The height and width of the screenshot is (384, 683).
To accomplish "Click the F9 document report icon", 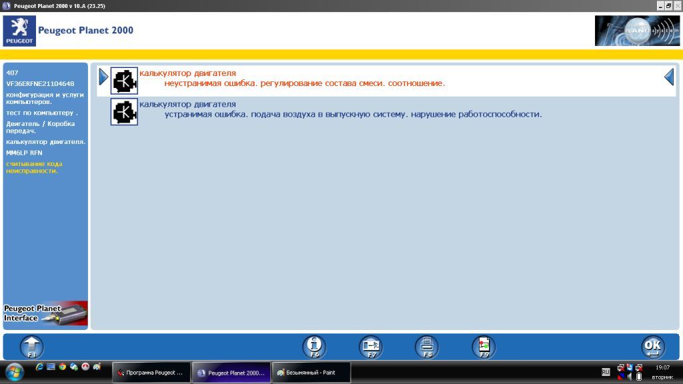I will (x=484, y=347).
